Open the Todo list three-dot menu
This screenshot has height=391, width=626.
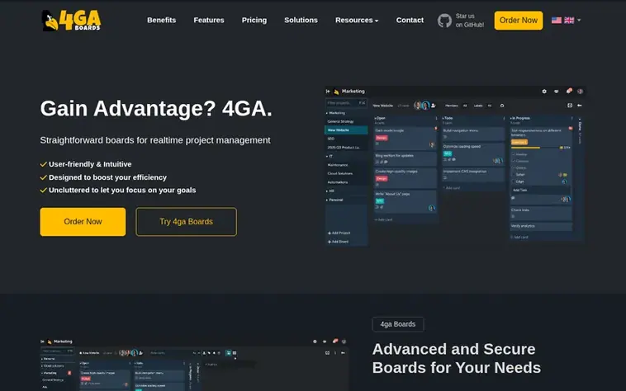pyautogui.click(x=504, y=119)
